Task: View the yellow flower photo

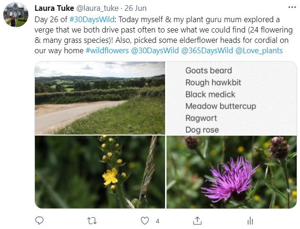Action: coord(100,172)
